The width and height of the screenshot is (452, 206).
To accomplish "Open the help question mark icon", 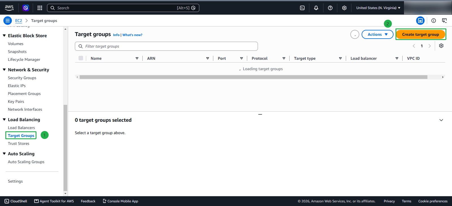I will 330,8.
